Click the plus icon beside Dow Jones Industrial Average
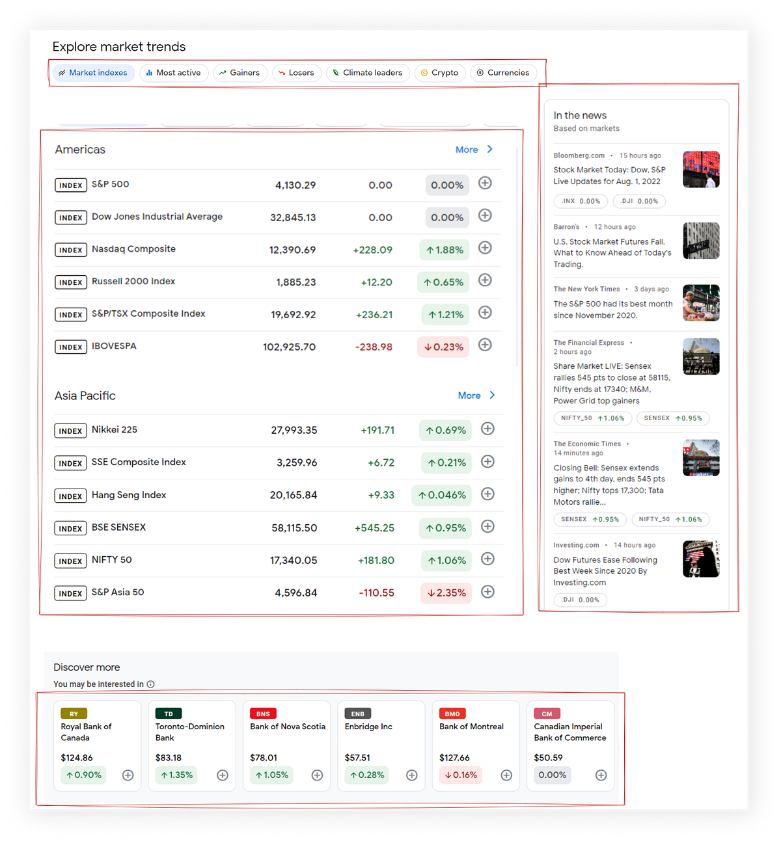Screen dimensions: 781x843 (x=485, y=216)
